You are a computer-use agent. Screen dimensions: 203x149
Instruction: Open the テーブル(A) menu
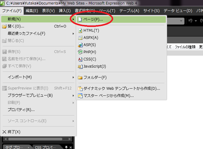coord(129,11)
